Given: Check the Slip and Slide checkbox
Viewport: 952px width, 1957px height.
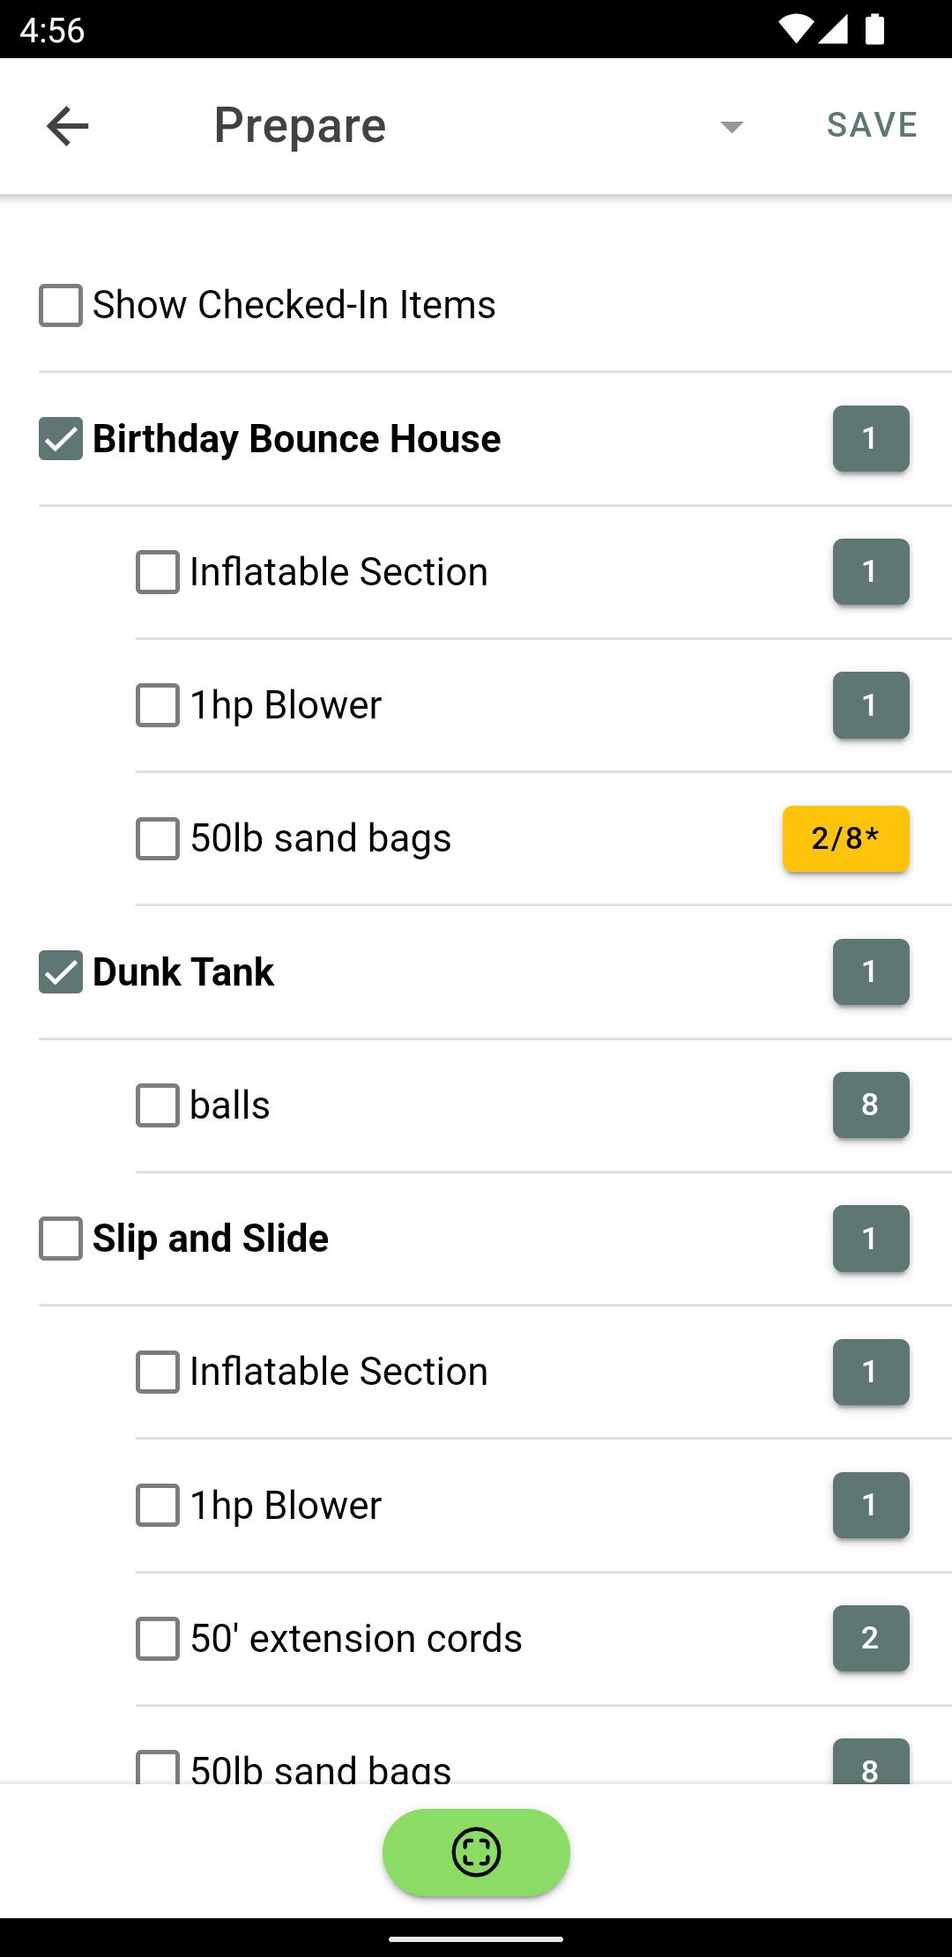Looking at the screenshot, I should [61, 1239].
